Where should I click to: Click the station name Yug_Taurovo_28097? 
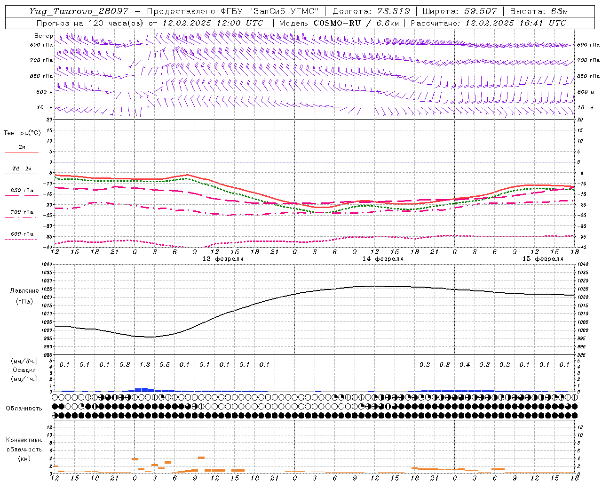click(79, 11)
